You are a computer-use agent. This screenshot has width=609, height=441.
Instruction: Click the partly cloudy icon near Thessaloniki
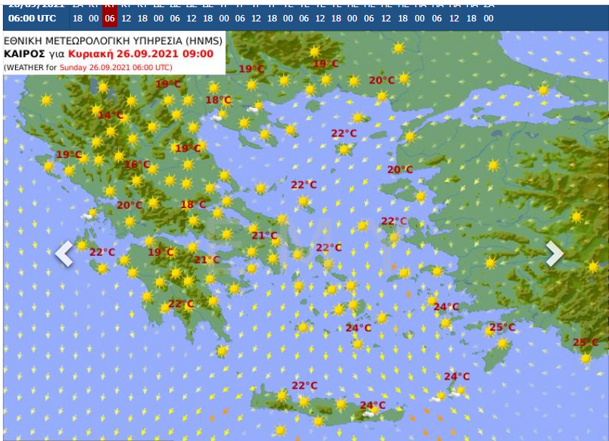pyautogui.click(x=220, y=116)
